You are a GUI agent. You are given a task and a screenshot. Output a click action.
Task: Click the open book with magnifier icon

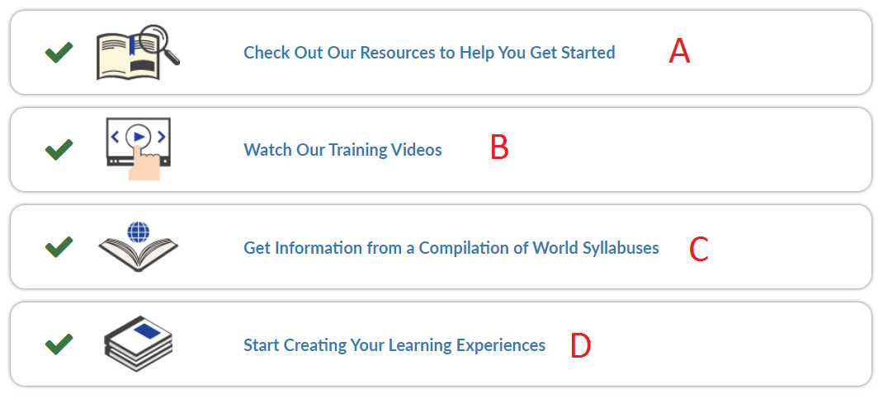[138, 52]
